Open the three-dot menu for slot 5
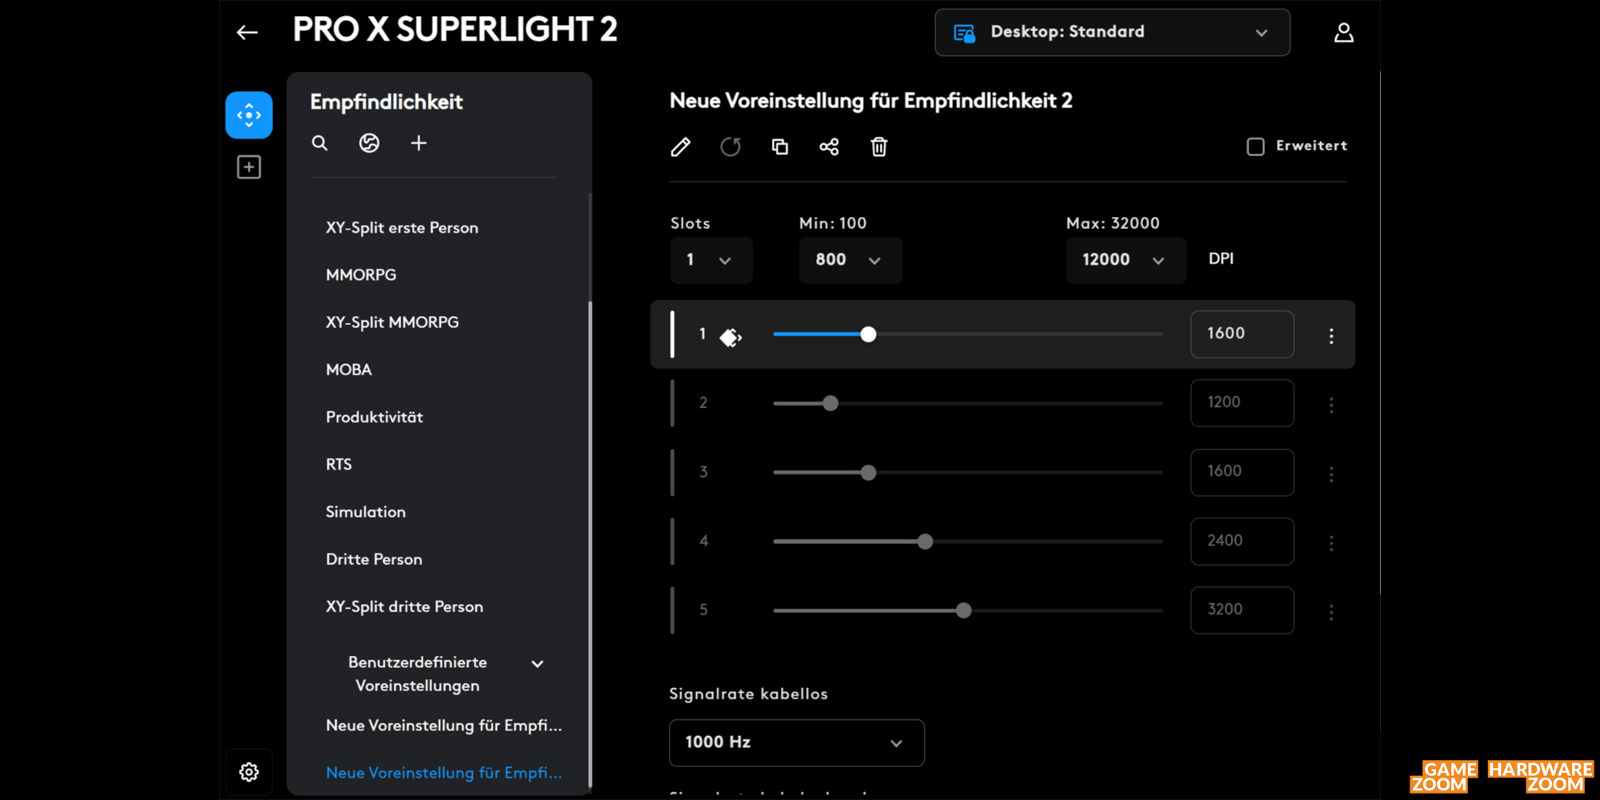The image size is (1600, 800). tap(1331, 612)
